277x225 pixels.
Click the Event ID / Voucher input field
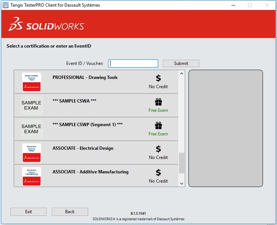click(x=133, y=63)
